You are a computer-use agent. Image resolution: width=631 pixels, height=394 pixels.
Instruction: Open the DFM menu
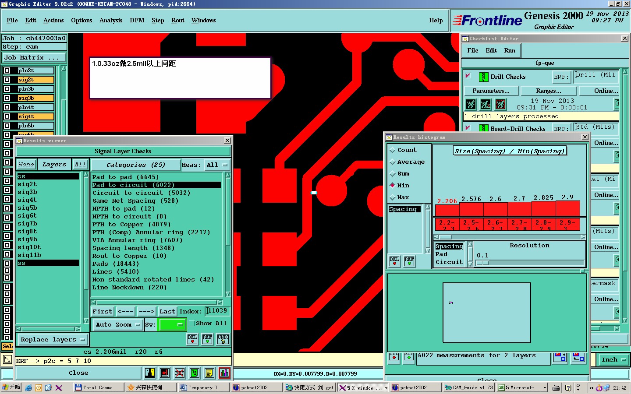coord(137,21)
